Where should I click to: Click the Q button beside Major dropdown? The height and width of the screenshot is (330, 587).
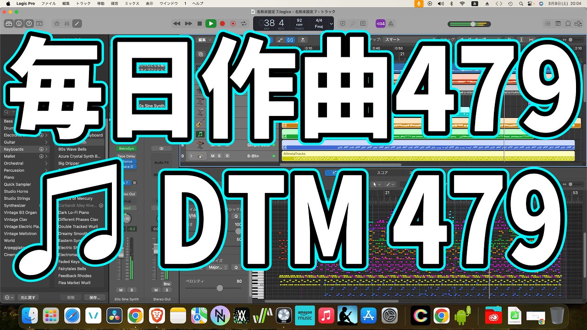coord(236,267)
